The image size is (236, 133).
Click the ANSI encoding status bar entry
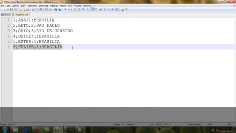[x=210, y=125]
